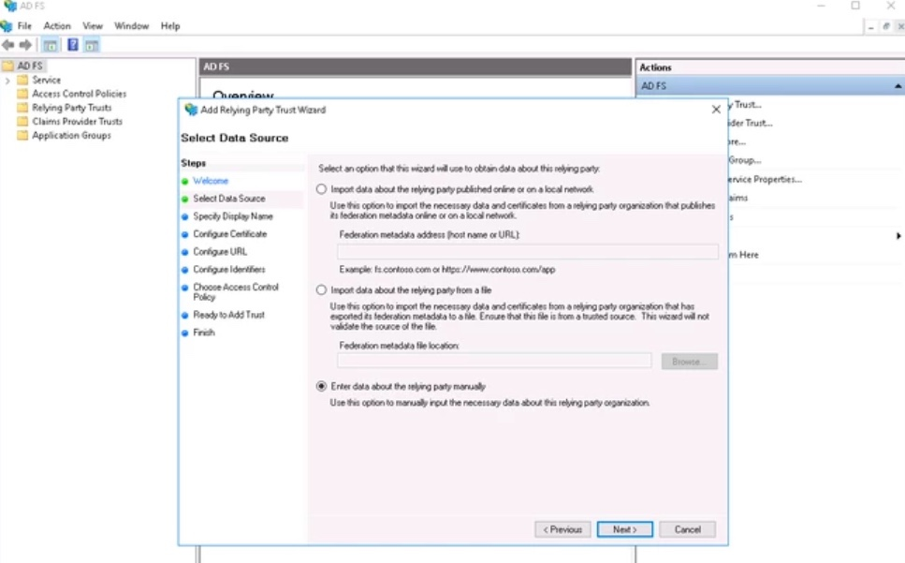Click the Federation metadata address input field
This screenshot has height=563, width=905.
pos(528,252)
